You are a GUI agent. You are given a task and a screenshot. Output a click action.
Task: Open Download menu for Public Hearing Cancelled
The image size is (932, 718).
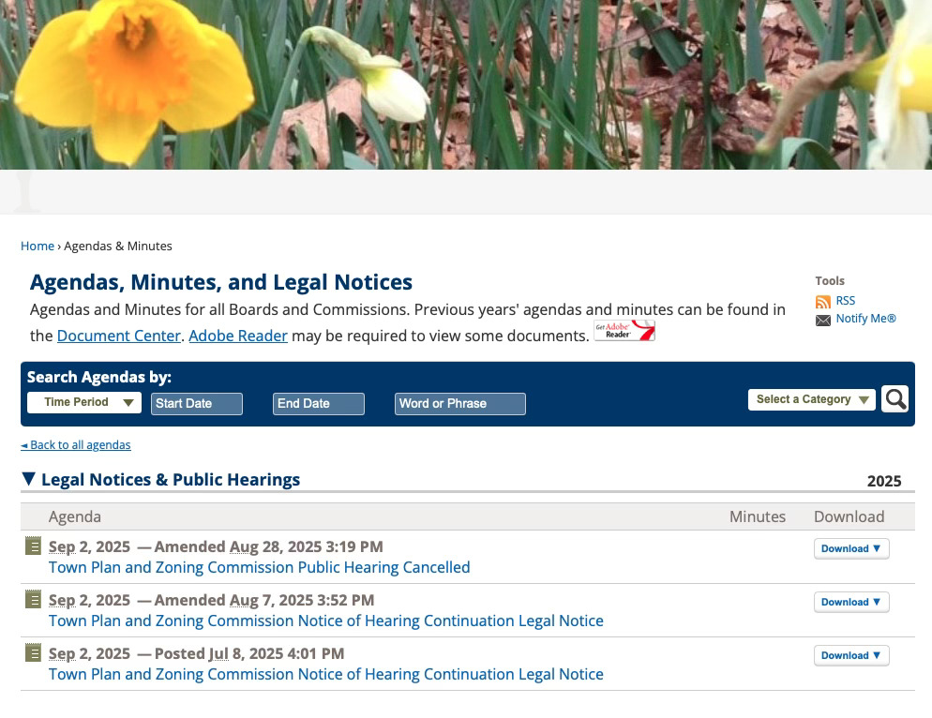[x=850, y=549]
